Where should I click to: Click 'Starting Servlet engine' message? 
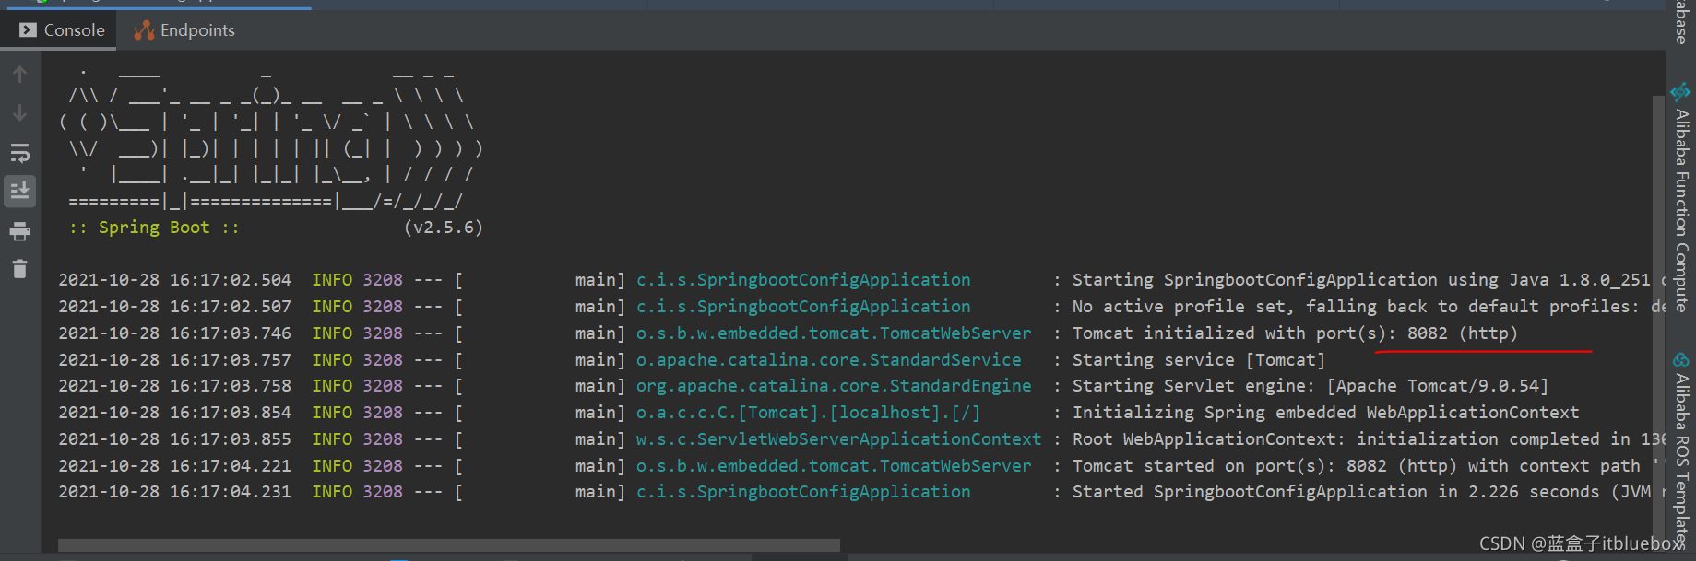point(1311,386)
